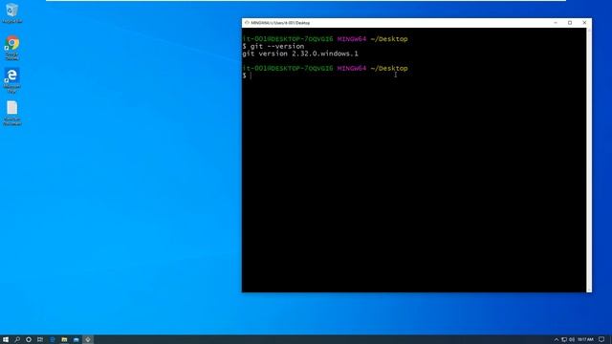Launch Edge from the taskbar
Image resolution: width=612 pixels, height=344 pixels.
tap(53, 340)
